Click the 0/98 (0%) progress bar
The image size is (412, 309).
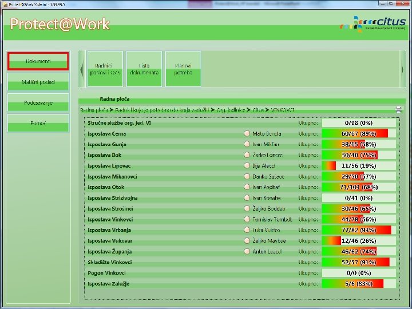pyautogui.click(x=359, y=122)
